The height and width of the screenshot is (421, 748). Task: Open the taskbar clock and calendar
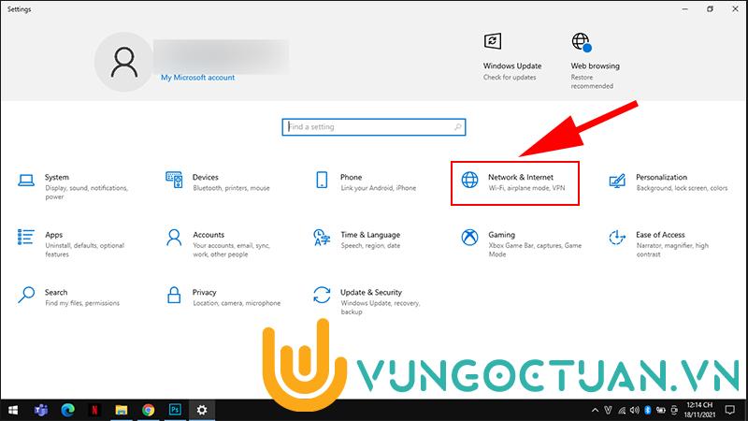coord(699,410)
